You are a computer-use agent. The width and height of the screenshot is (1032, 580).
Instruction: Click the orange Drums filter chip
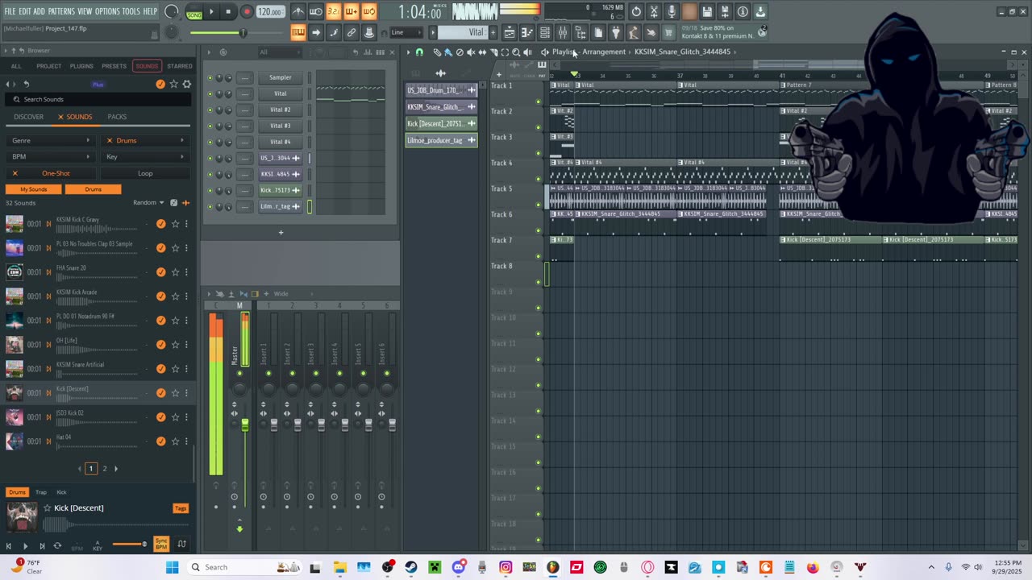pyautogui.click(x=94, y=189)
